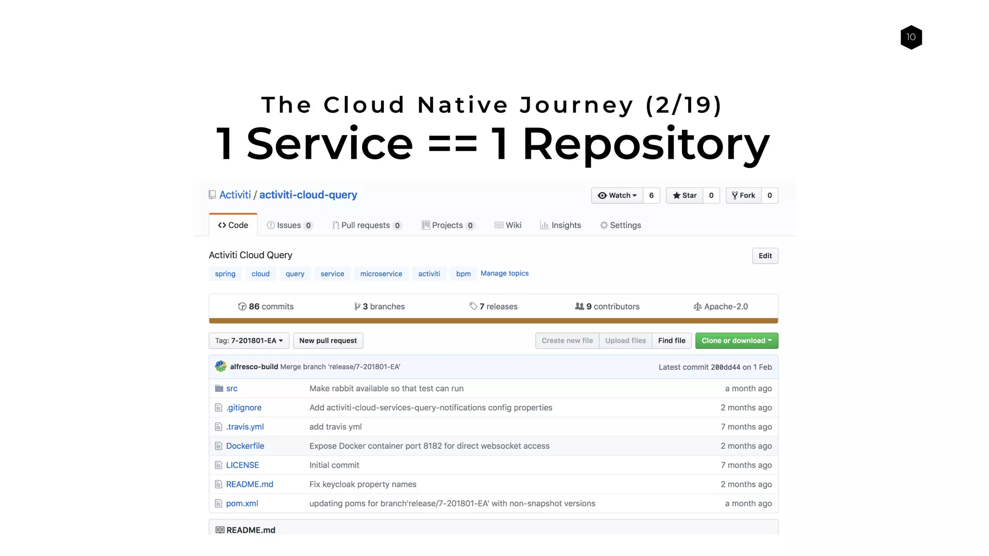Click the releases tag icon
The height and width of the screenshot is (556, 989).
(x=473, y=306)
